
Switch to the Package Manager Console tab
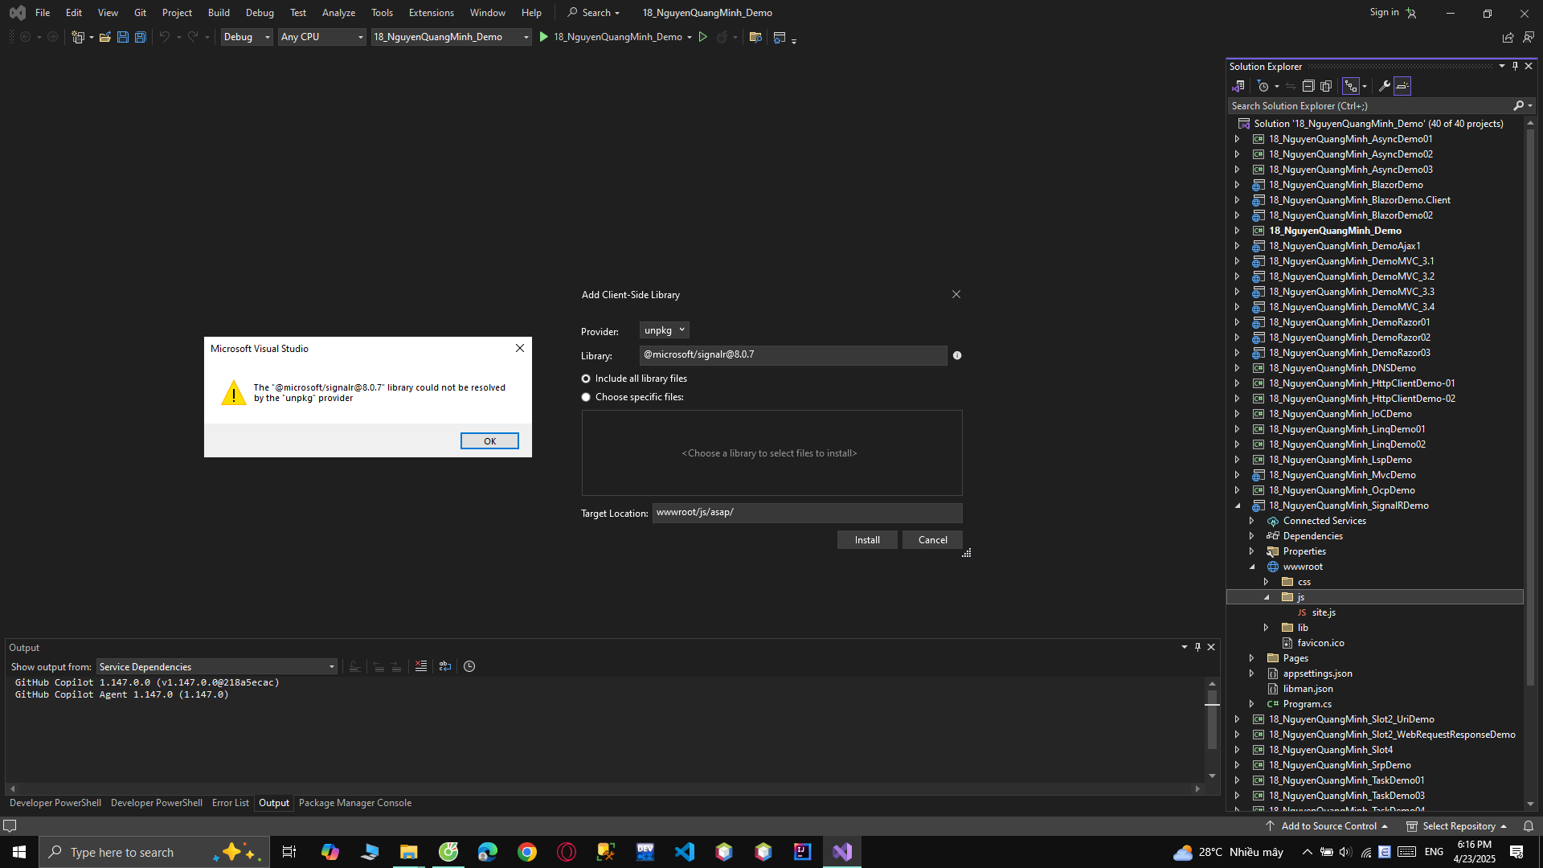pyautogui.click(x=354, y=803)
